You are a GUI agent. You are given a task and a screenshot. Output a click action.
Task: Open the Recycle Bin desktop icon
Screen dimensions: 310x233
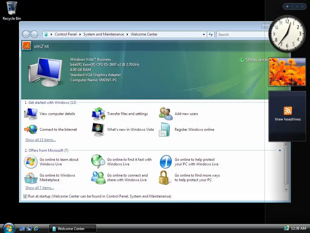point(12,11)
